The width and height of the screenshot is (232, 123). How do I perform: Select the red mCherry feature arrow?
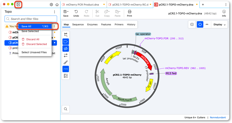(x=145, y=60)
